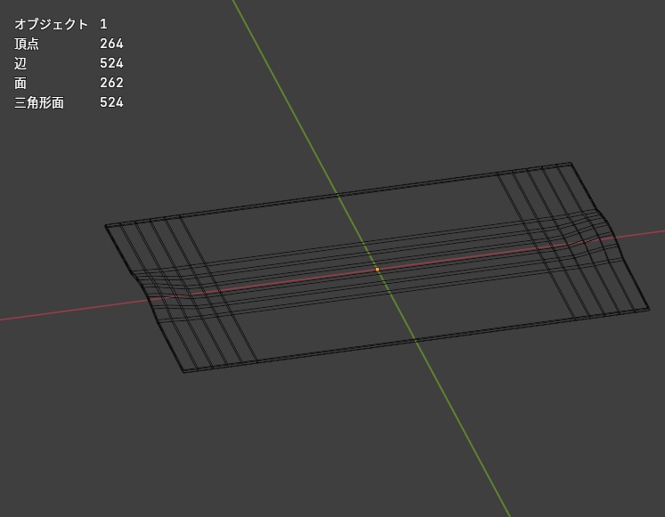Image resolution: width=665 pixels, height=517 pixels.
Task: Click the 面 statistics label
Action: click(x=20, y=83)
